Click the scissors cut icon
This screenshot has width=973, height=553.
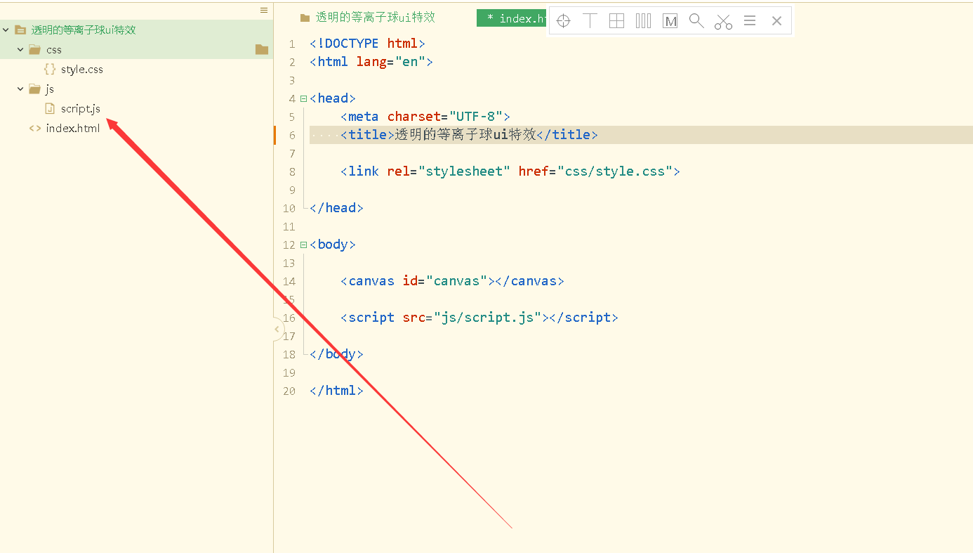[x=723, y=21]
